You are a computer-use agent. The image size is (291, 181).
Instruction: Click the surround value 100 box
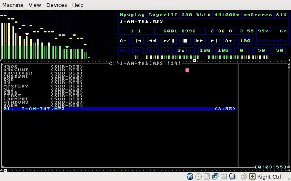coord(205,50)
